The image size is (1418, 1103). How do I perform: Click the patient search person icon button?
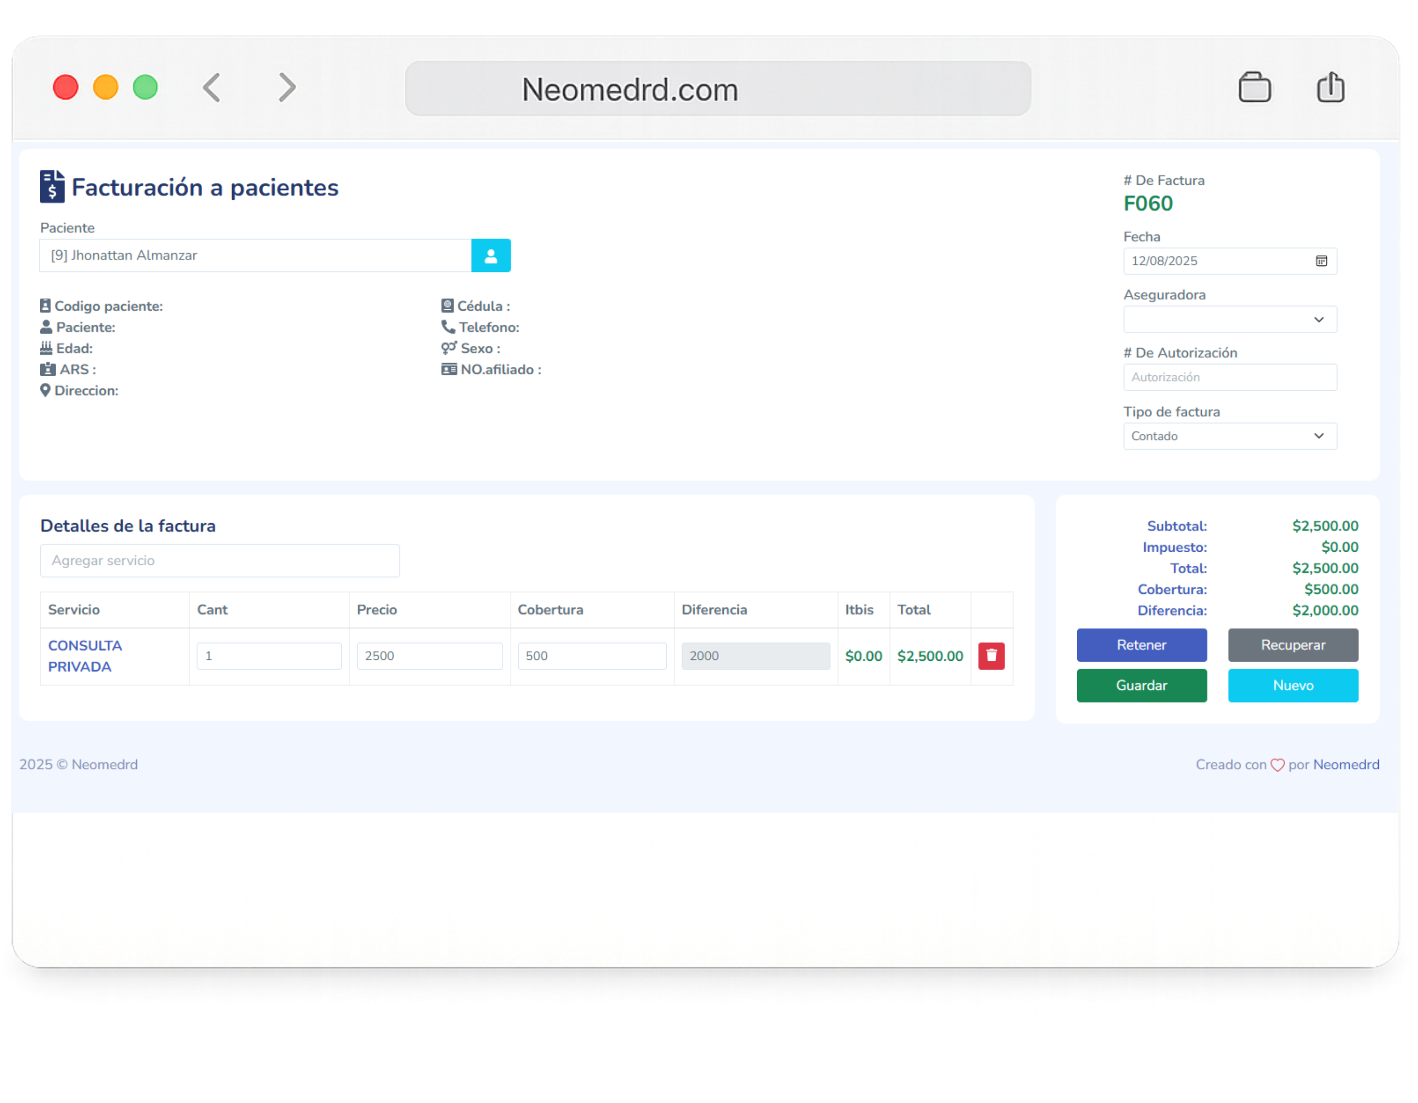(490, 256)
